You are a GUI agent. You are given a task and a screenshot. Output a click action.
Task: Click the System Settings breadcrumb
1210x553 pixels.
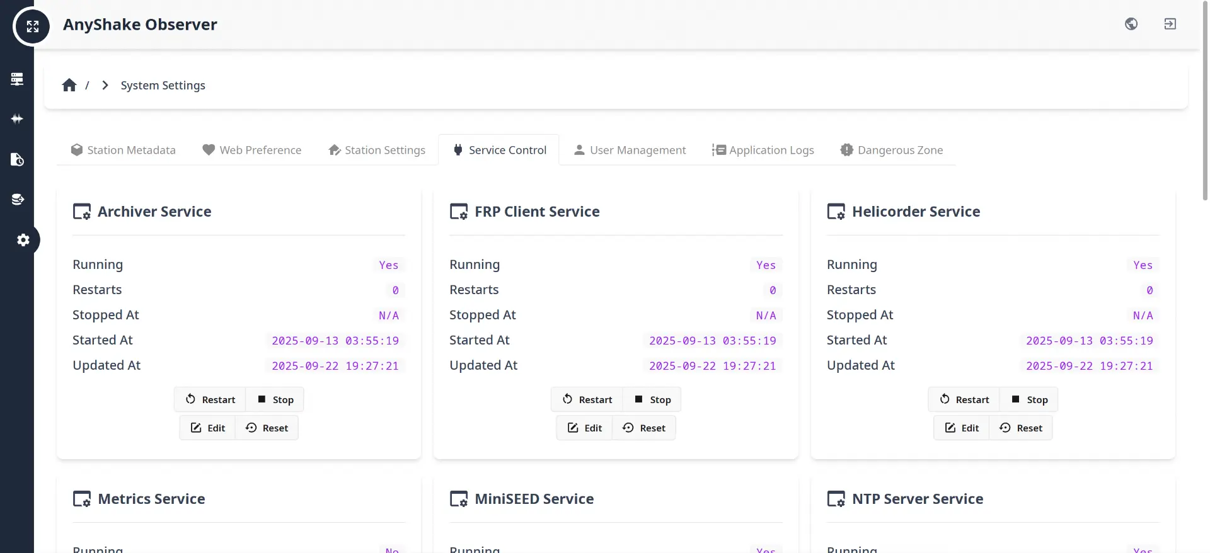click(x=163, y=85)
